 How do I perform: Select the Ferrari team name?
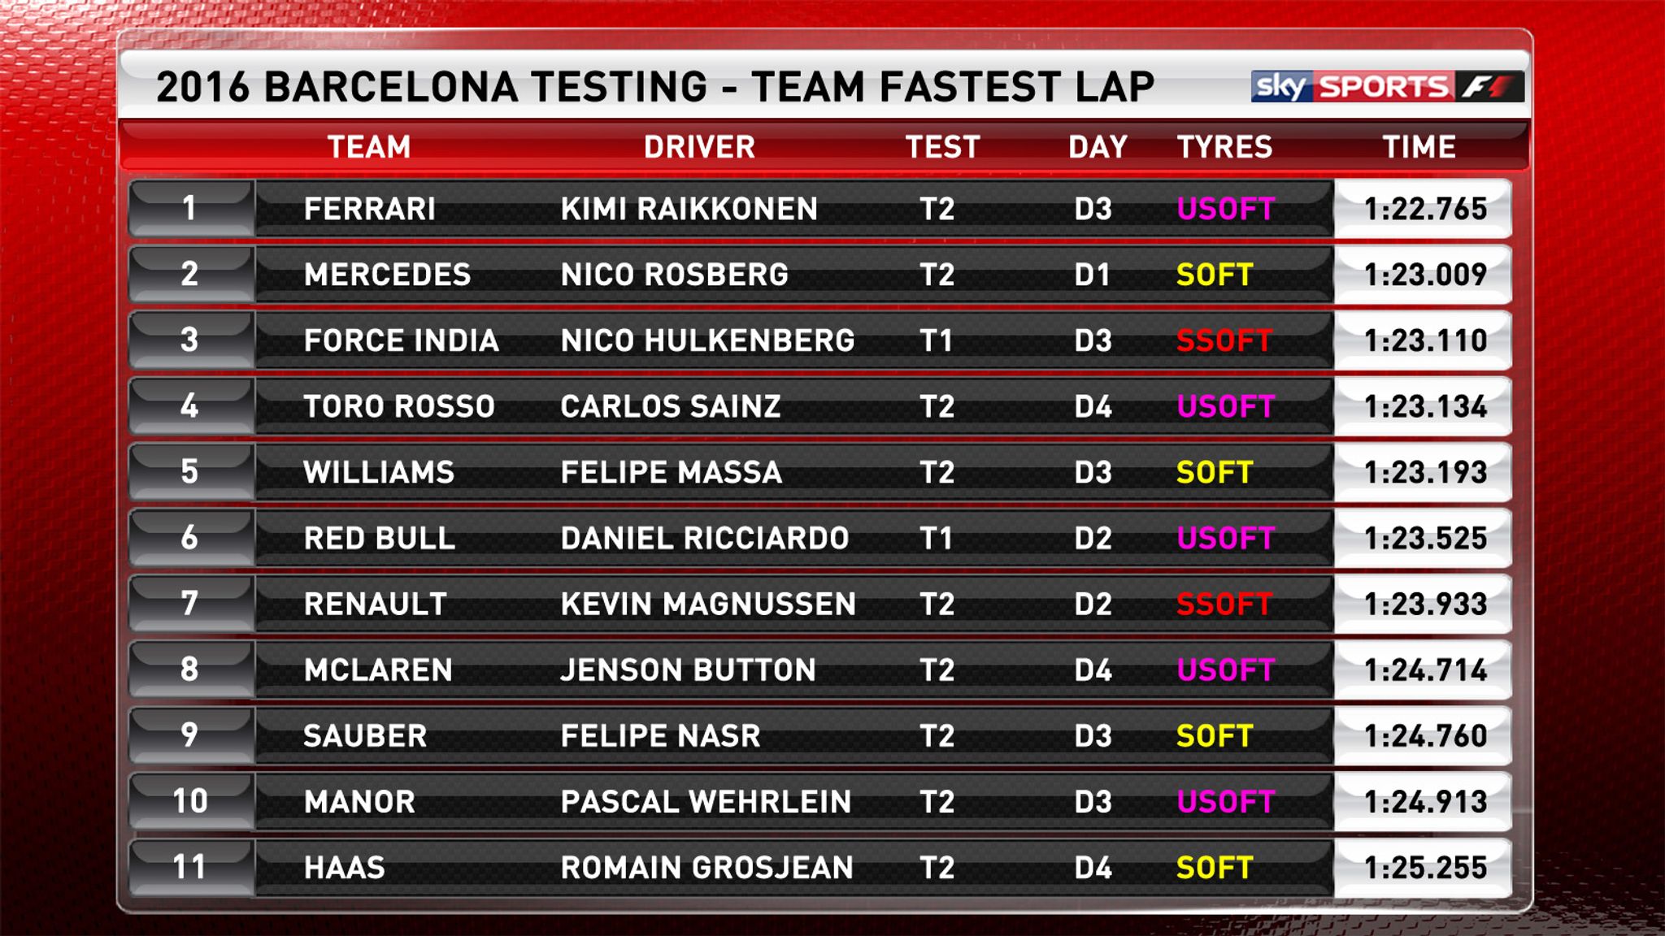tap(370, 209)
